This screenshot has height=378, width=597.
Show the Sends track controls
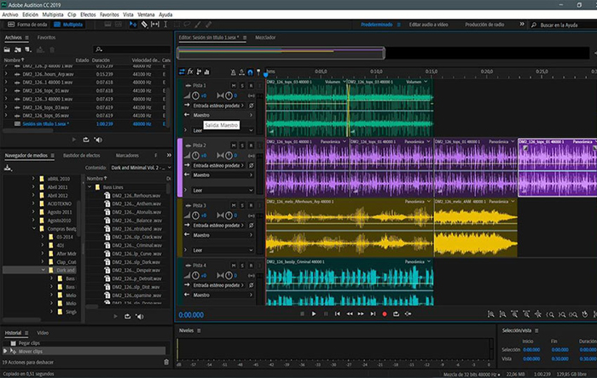point(199,72)
